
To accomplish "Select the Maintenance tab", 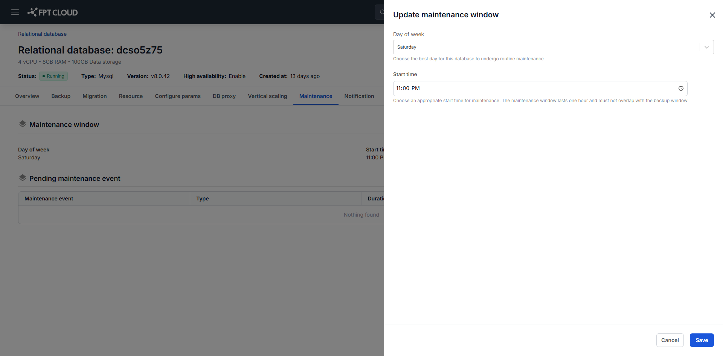I will pyautogui.click(x=316, y=96).
